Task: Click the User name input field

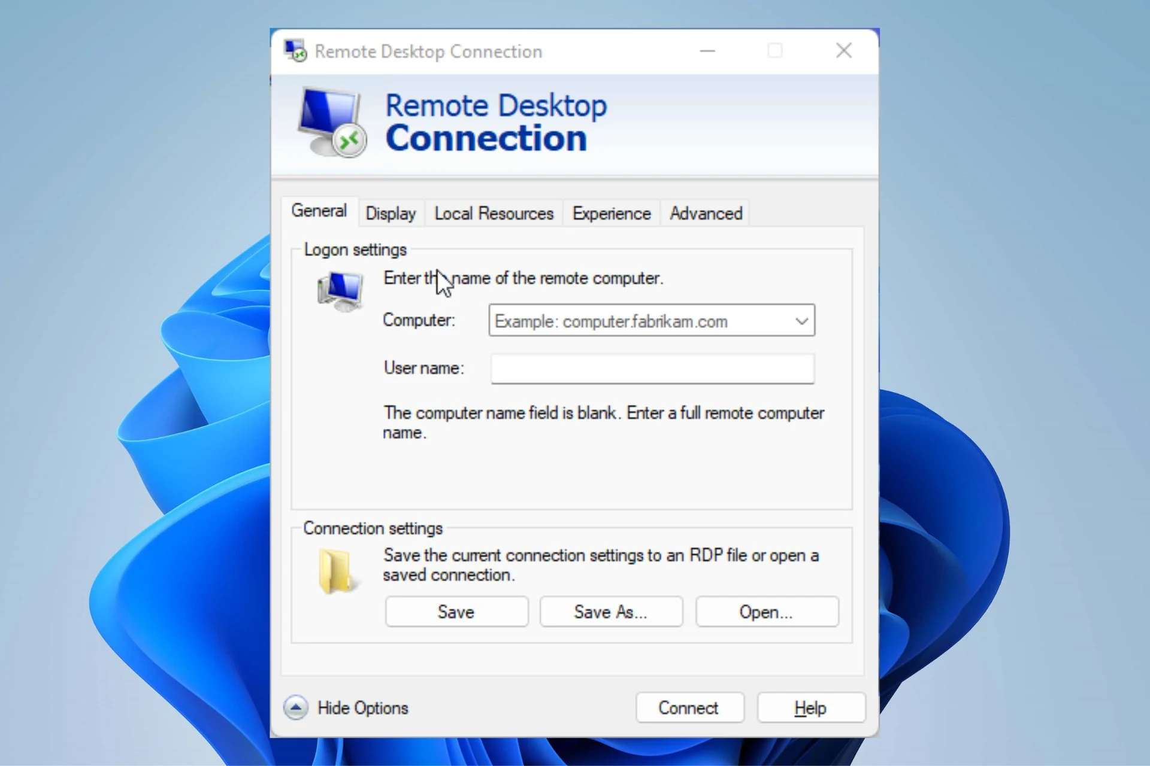Action: pyautogui.click(x=652, y=369)
